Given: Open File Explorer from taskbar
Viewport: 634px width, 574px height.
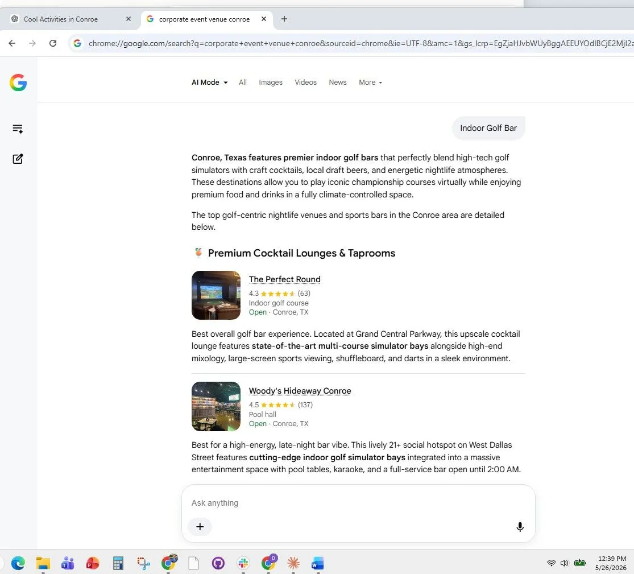Looking at the screenshot, I should pos(43,563).
